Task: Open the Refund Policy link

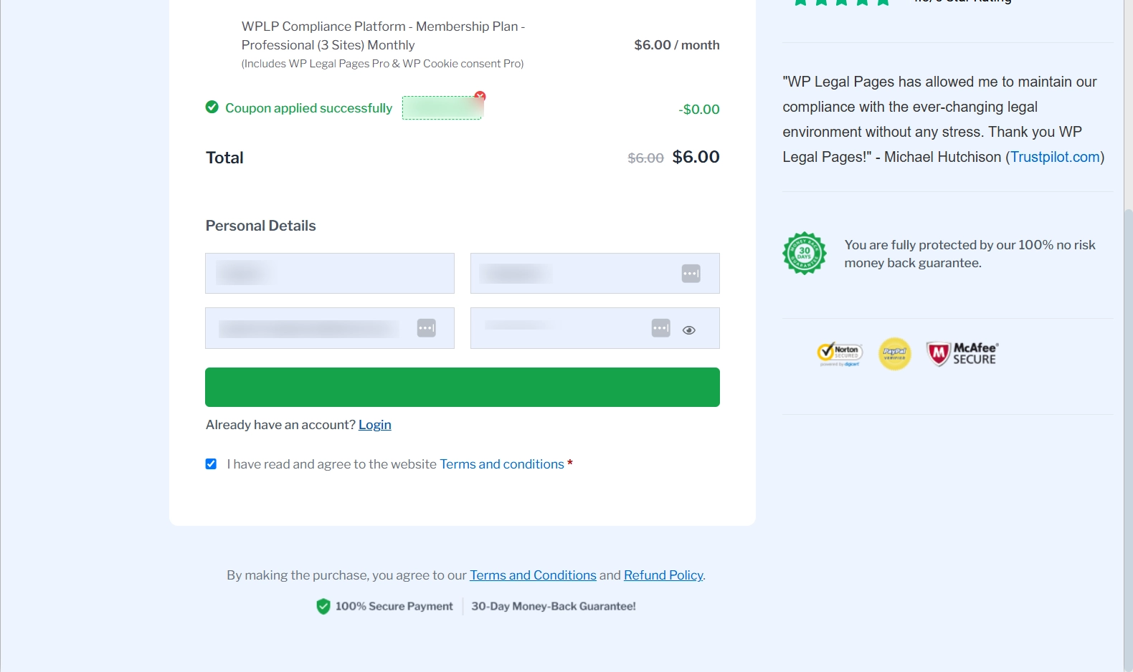Action: [x=663, y=575]
